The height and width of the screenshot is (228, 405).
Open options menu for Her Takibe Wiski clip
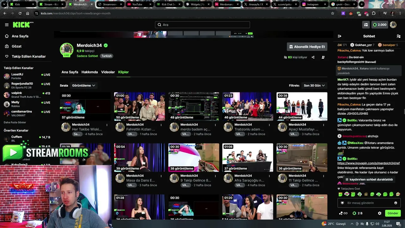[x=107, y=125]
